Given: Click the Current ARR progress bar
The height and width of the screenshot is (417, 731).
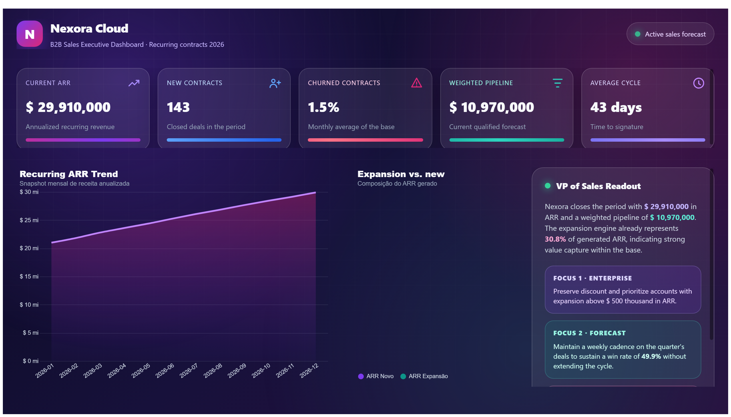Looking at the screenshot, I should [x=83, y=140].
